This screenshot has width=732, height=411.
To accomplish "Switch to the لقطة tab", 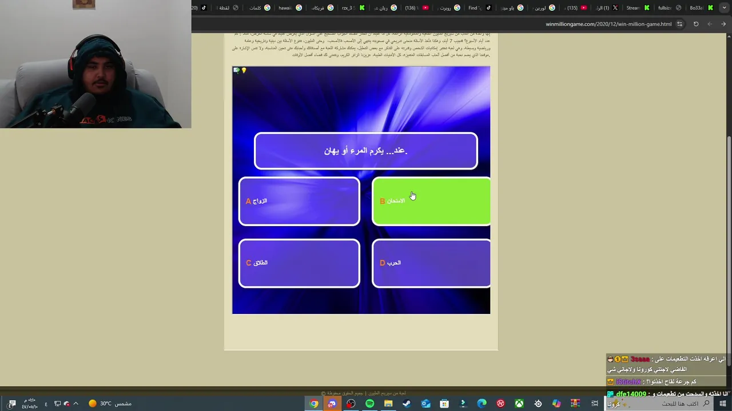I will [x=228, y=8].
